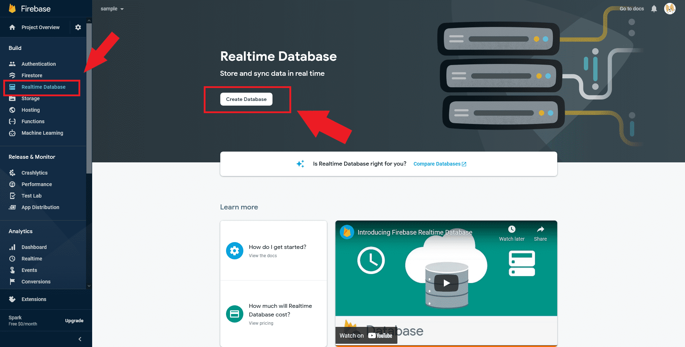Collapse the sidebar with chevron arrow
Viewport: 685px width, 347px height.
pos(80,339)
